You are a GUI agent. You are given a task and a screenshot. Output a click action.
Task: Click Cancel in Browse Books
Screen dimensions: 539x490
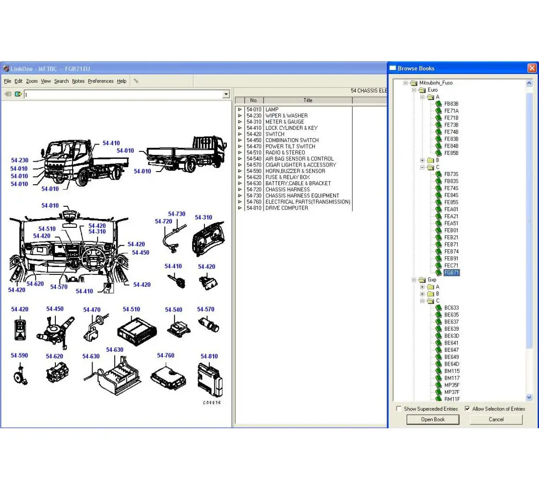click(x=496, y=419)
